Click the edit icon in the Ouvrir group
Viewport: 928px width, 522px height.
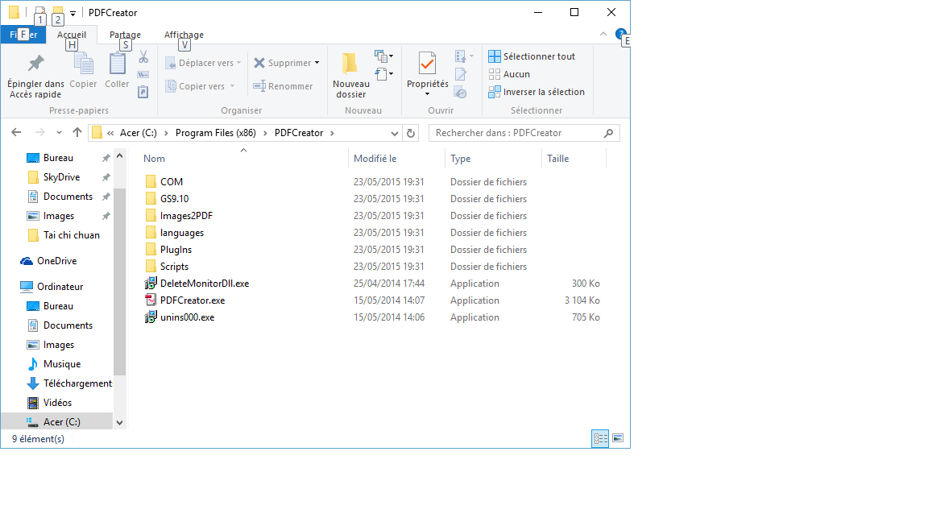pos(461,75)
